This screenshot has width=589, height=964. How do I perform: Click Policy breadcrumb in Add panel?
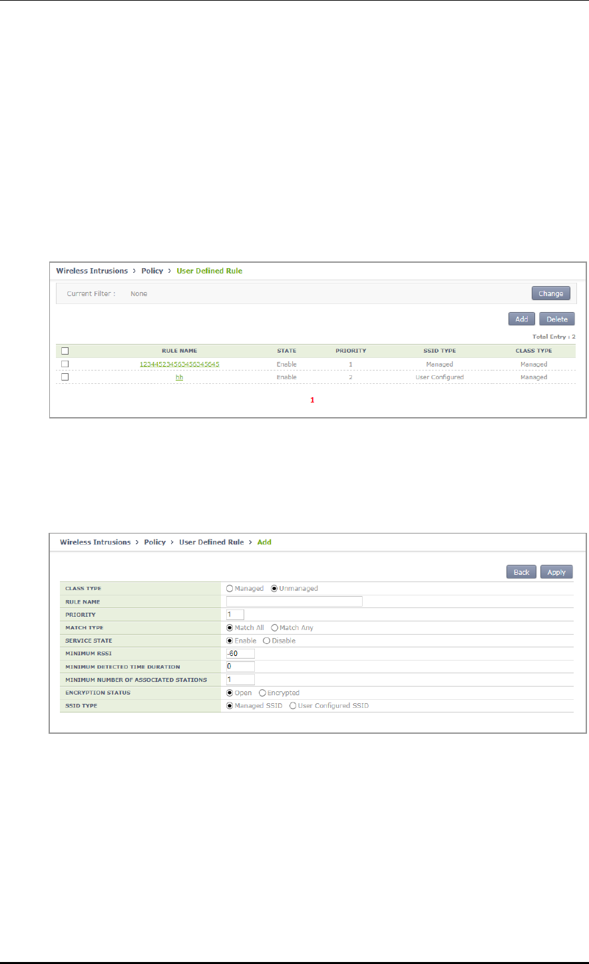(x=155, y=542)
